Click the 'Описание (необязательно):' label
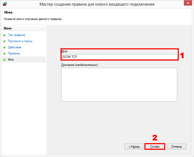 coord(80,65)
